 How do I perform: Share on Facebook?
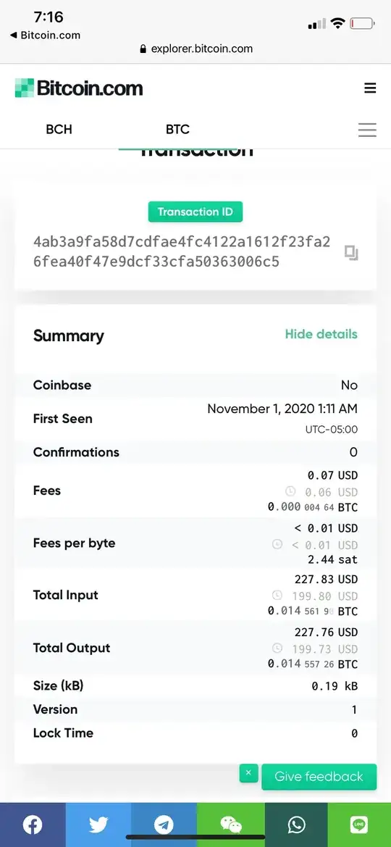click(x=33, y=825)
